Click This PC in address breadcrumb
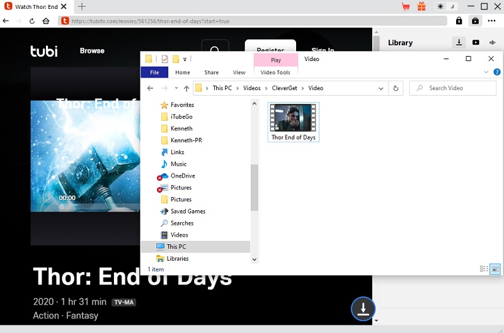504x333 pixels. 222,88
